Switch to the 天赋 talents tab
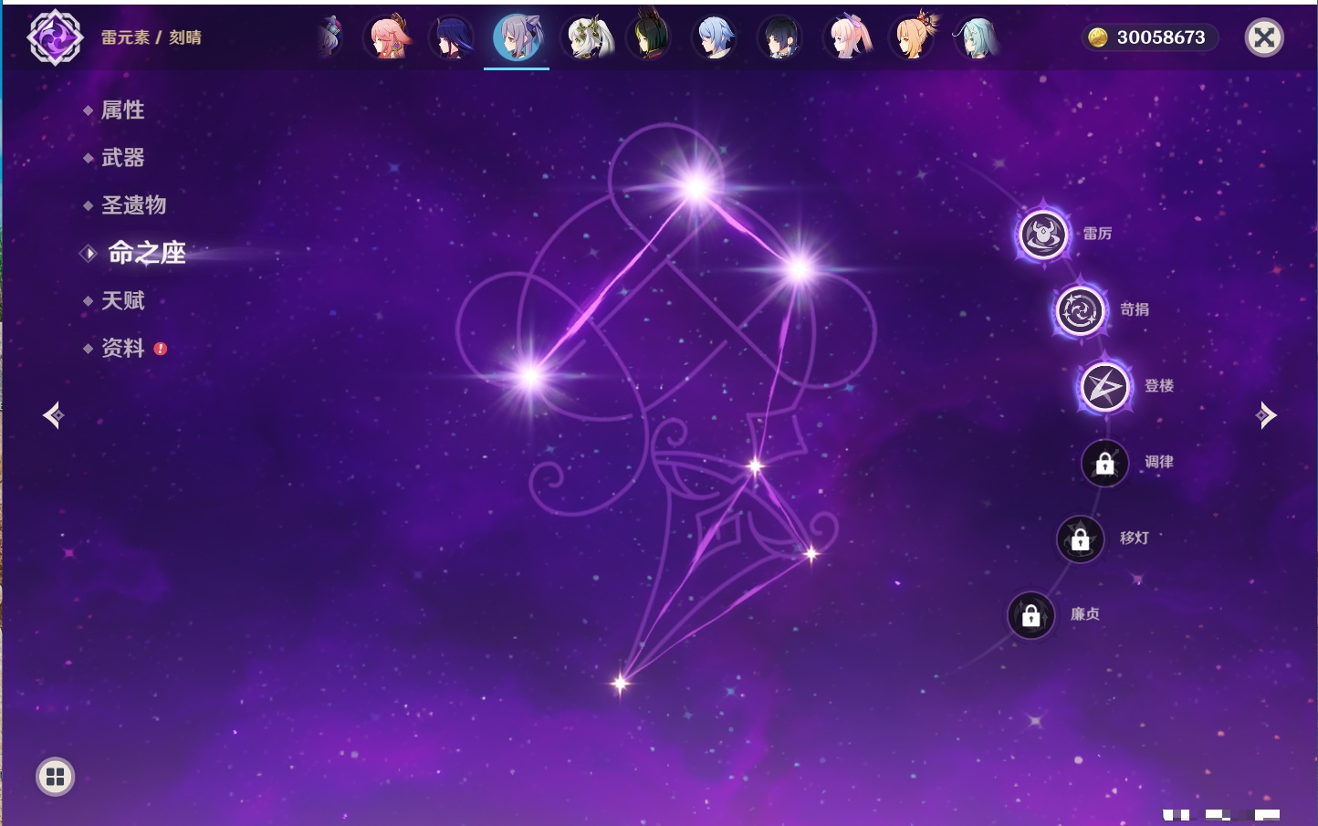The height and width of the screenshot is (826, 1318). pos(123,300)
